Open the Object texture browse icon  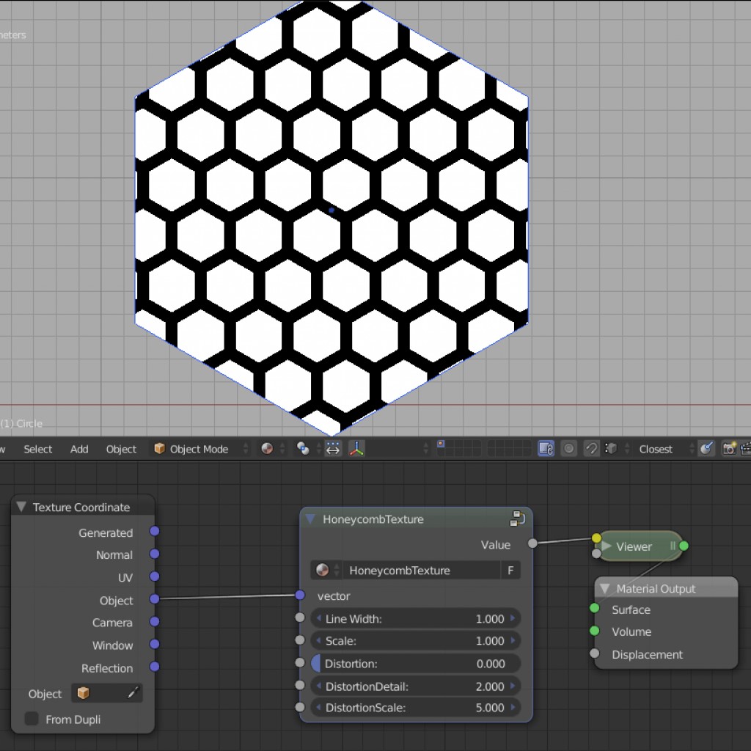82,693
